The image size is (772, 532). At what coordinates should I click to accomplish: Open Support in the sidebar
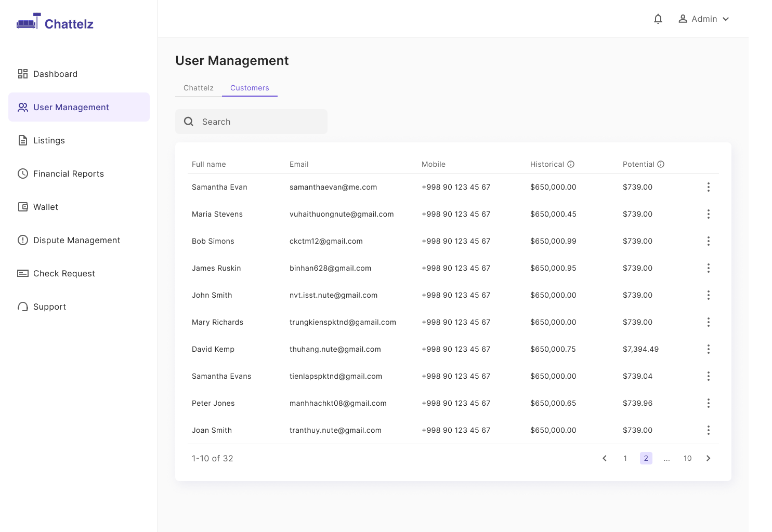[x=79, y=307]
